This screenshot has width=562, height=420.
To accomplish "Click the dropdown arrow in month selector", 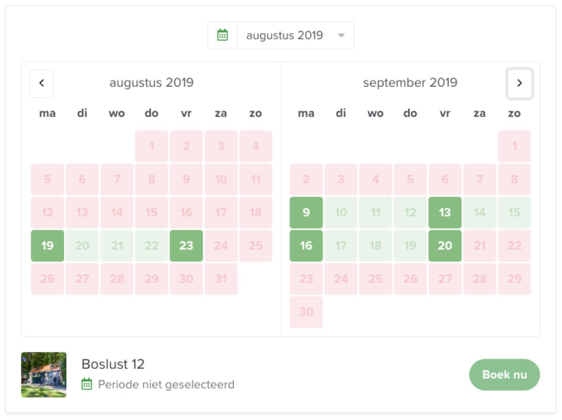I will 341,35.
